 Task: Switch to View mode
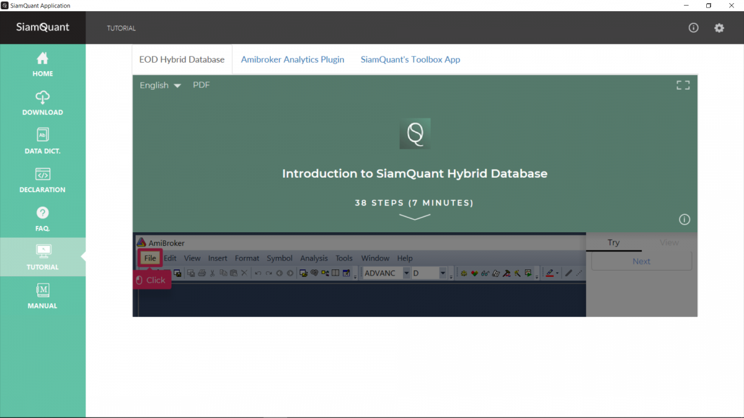tap(669, 243)
